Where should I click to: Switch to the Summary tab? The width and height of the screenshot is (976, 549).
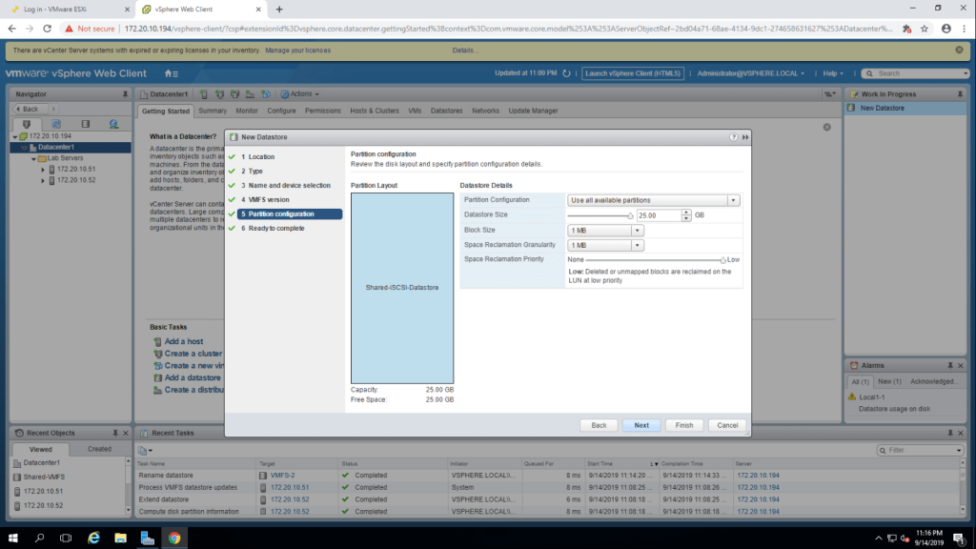pyautogui.click(x=213, y=111)
